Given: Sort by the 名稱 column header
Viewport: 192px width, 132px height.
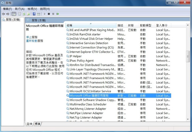Looking at the screenshot, I should tap(91, 25).
